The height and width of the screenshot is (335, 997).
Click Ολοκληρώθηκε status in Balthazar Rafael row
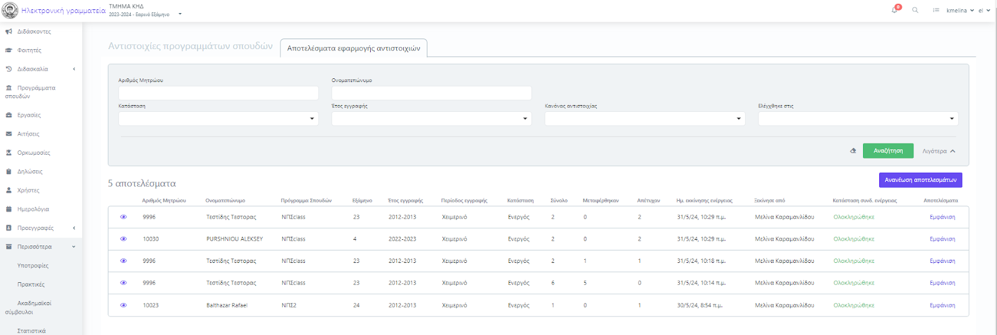tap(854, 305)
